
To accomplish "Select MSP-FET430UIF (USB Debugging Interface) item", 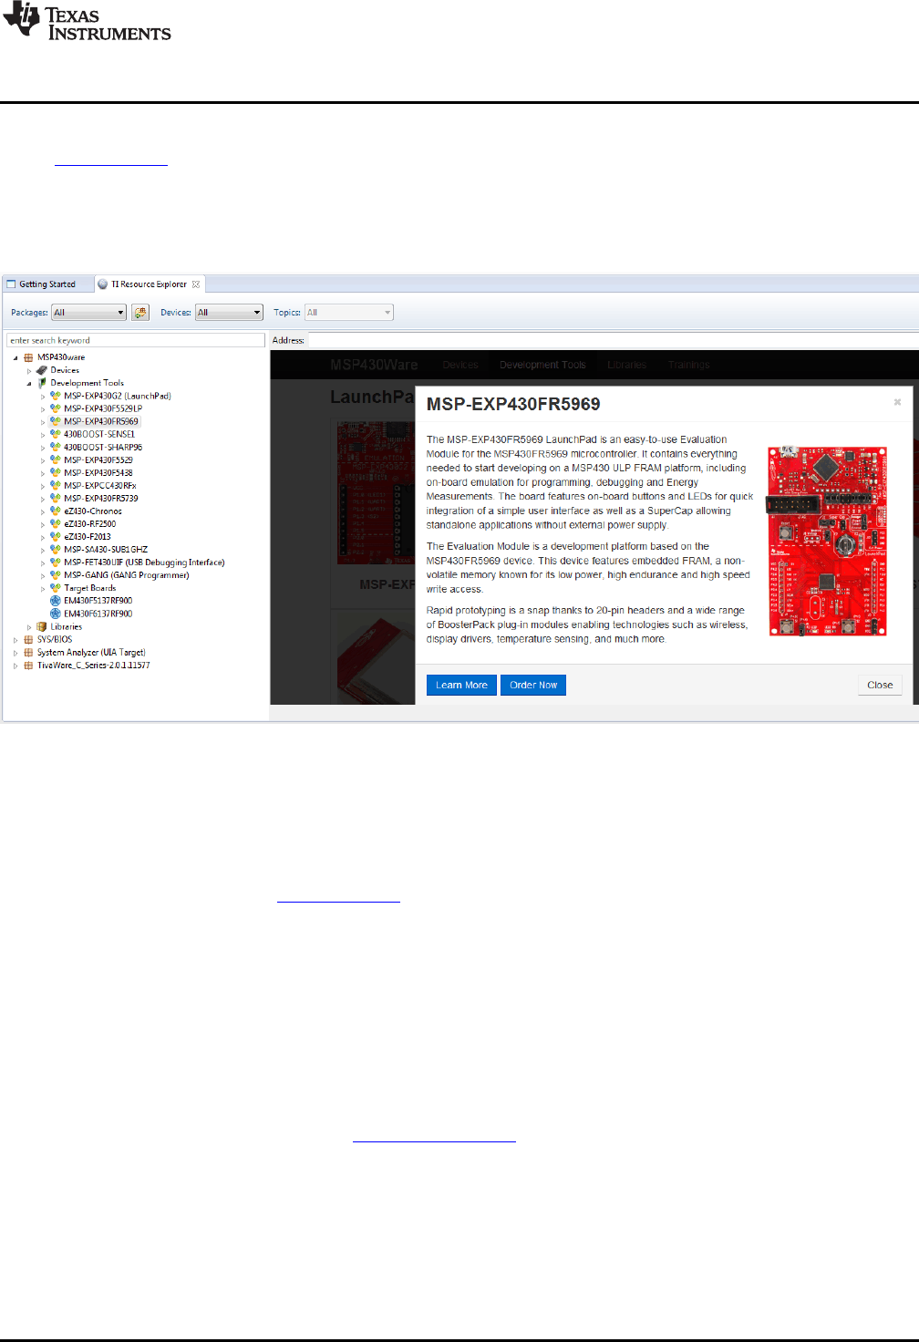I will [144, 562].
